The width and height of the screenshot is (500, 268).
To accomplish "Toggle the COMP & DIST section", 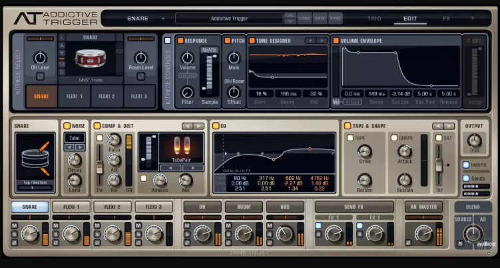I will tap(97, 126).
